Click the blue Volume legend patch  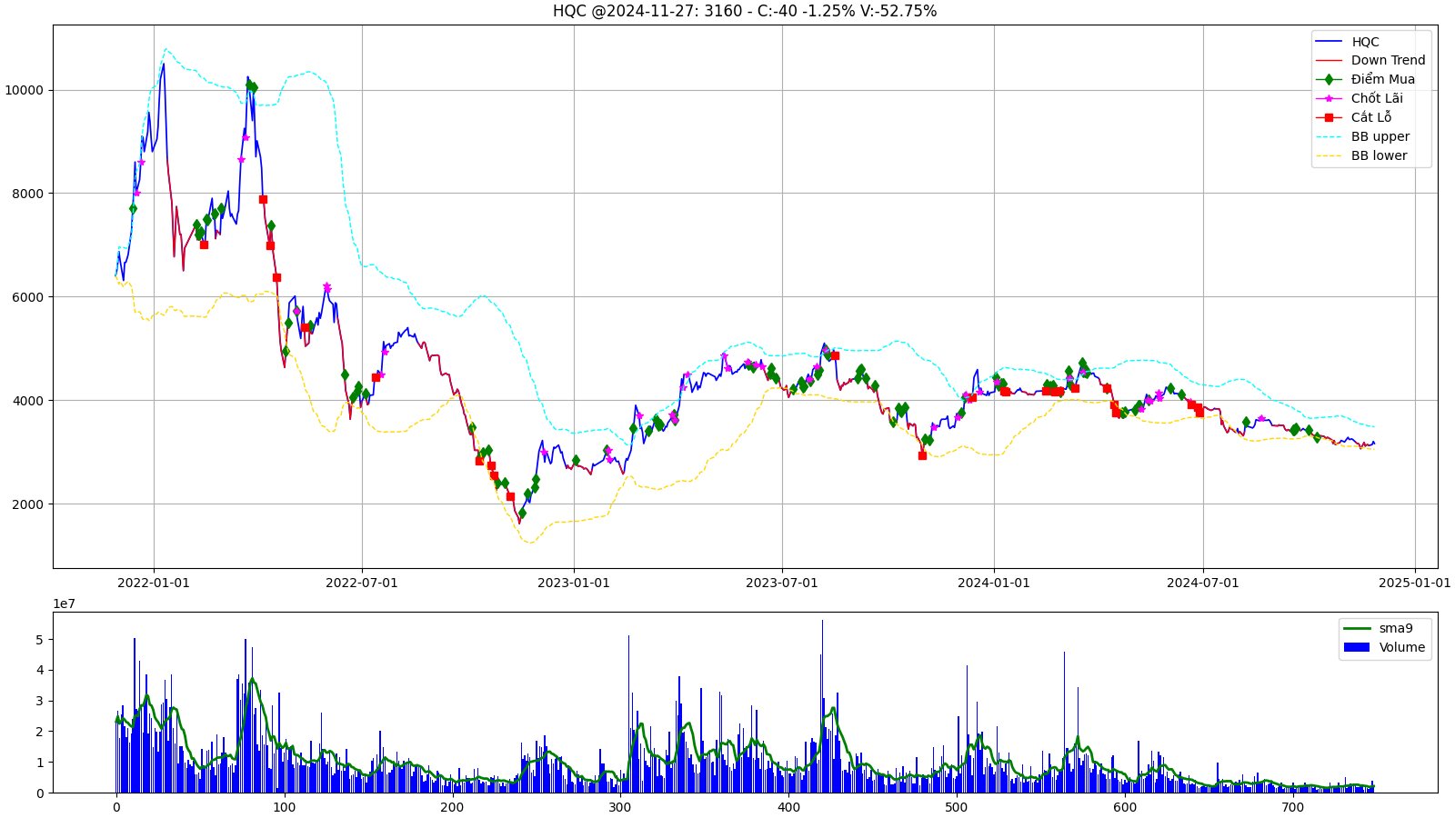click(x=1356, y=648)
